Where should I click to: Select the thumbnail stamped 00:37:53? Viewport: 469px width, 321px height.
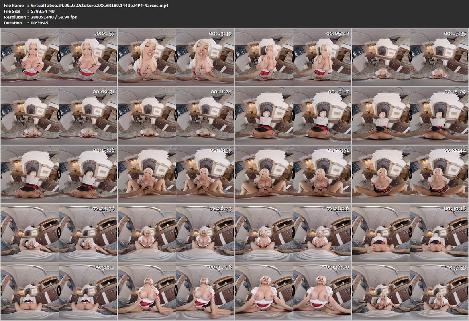[x=410, y=291]
